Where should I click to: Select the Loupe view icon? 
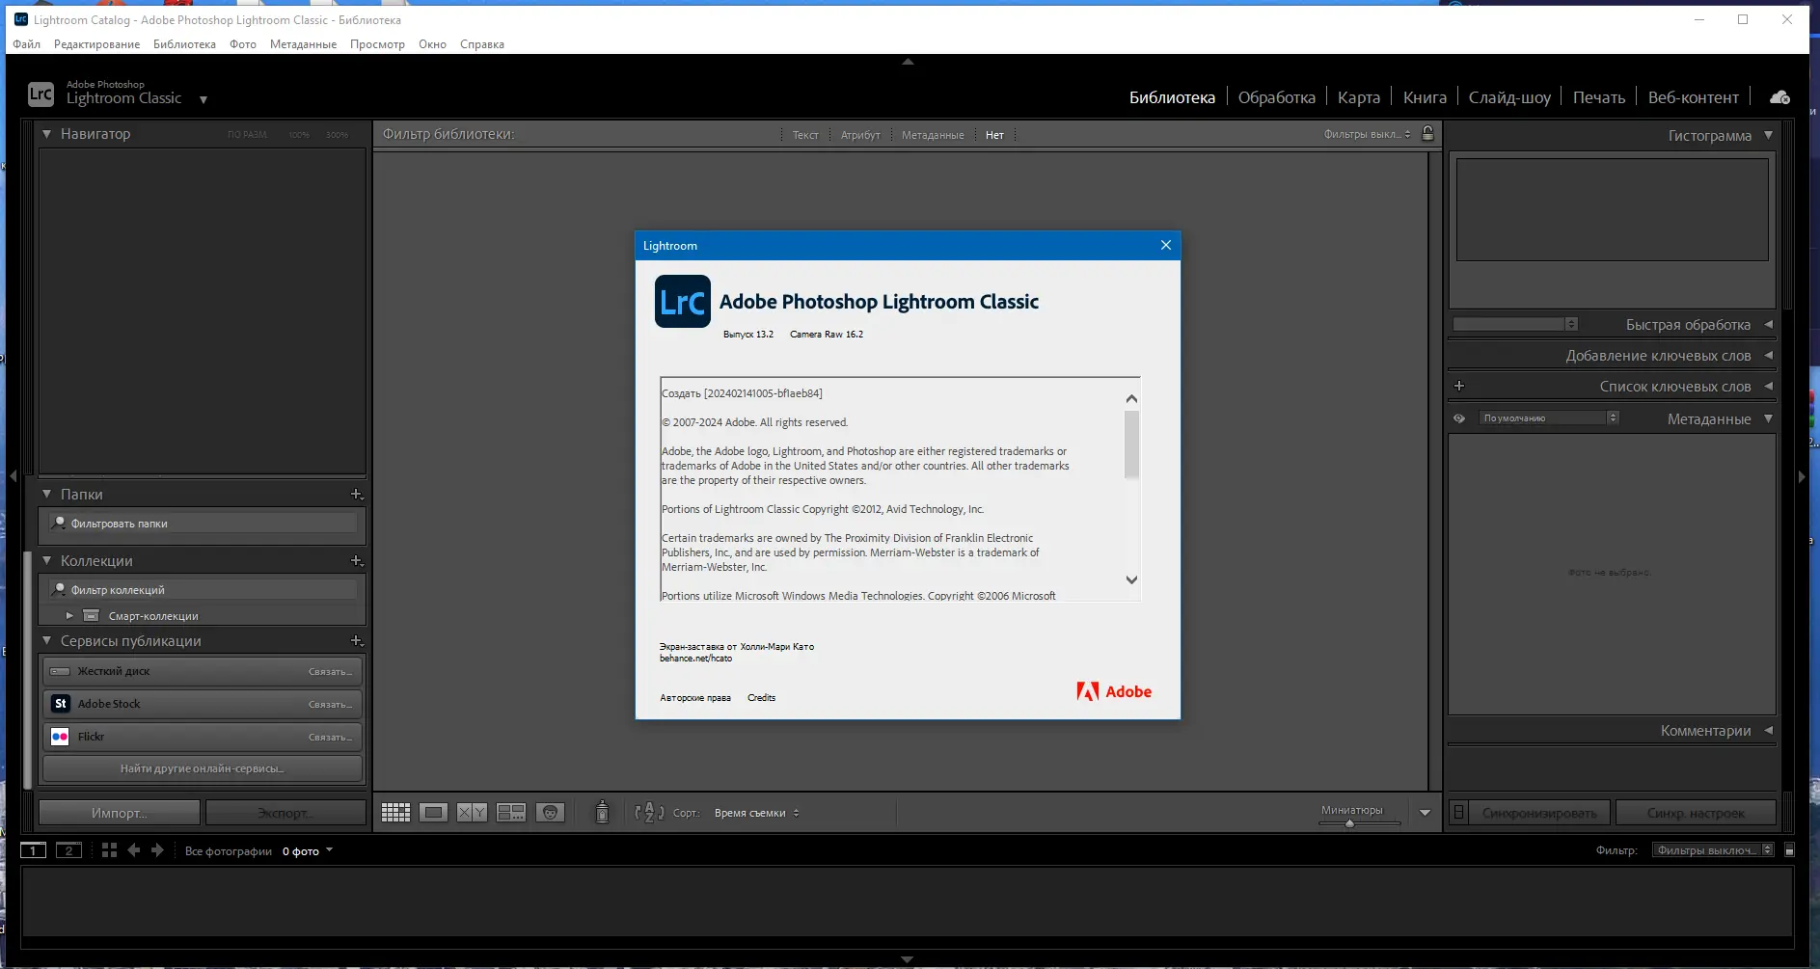pyautogui.click(x=435, y=812)
